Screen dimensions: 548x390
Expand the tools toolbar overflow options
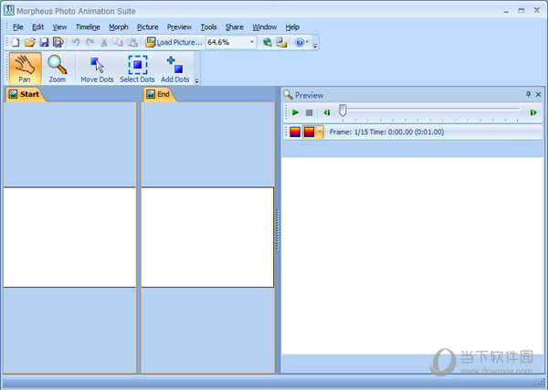(x=196, y=81)
